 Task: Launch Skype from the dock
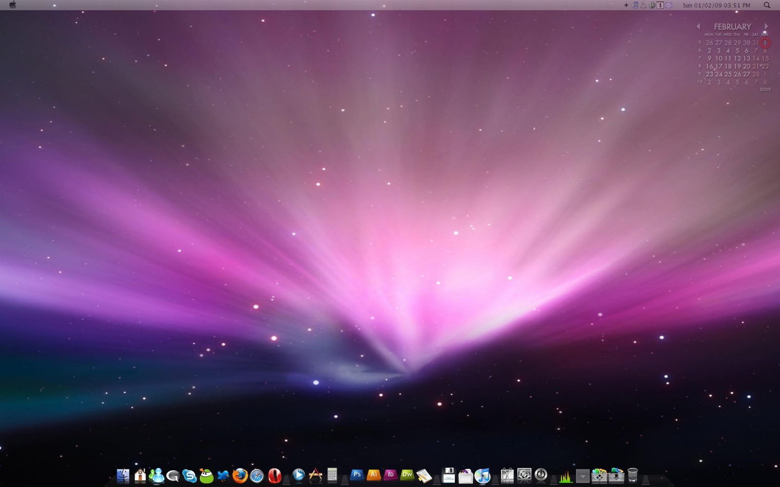click(189, 476)
